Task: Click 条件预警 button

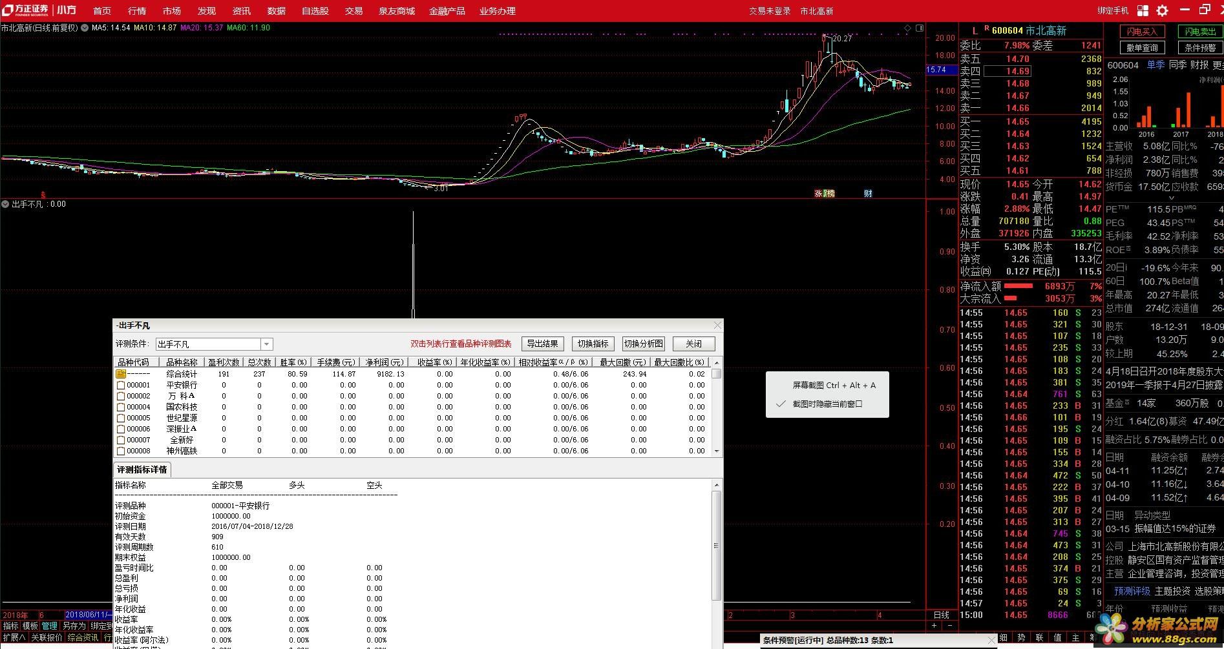Action: click(x=1201, y=48)
